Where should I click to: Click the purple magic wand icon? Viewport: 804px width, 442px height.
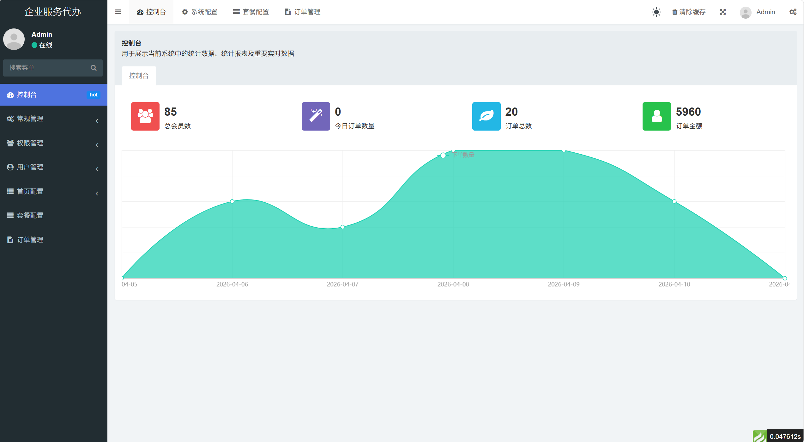[x=316, y=116]
